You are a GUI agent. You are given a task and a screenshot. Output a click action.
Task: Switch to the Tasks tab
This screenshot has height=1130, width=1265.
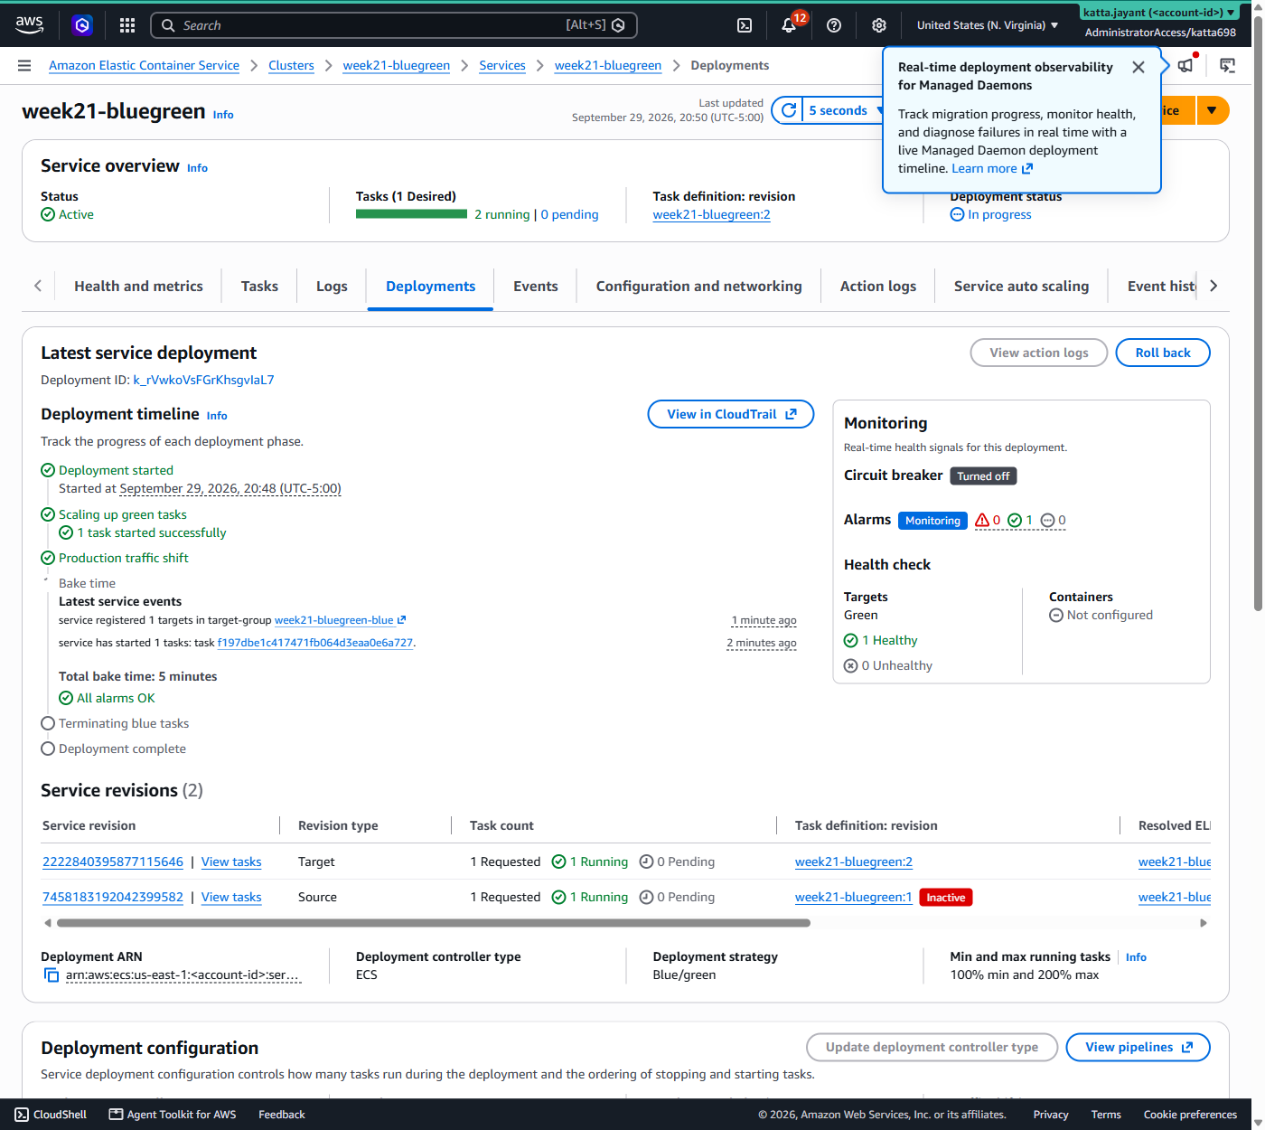(x=259, y=286)
